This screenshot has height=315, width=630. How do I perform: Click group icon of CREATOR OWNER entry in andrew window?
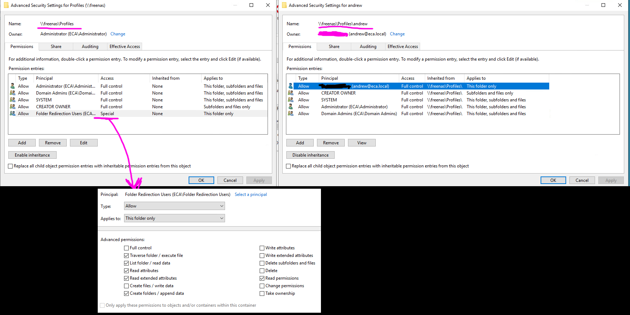click(x=291, y=93)
